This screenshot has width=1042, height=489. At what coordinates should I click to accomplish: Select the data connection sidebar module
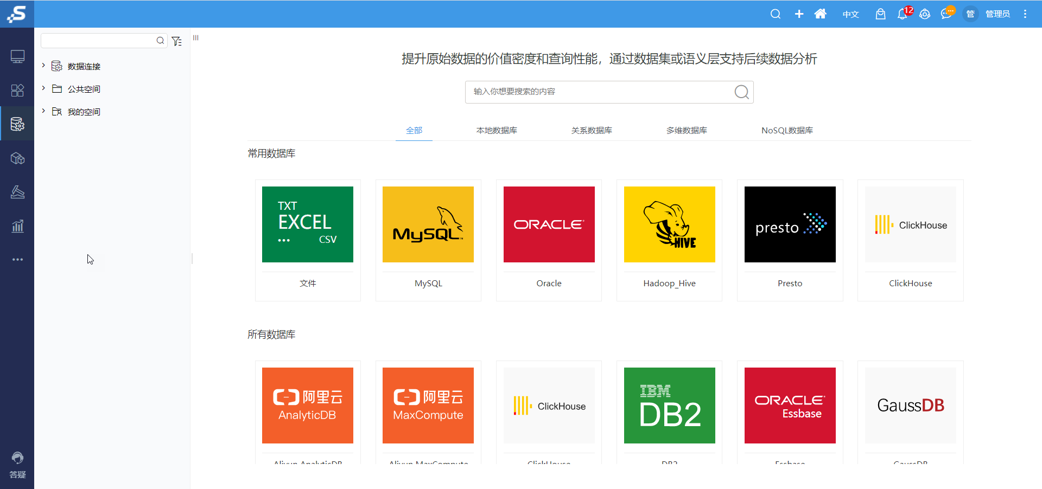coord(17,124)
